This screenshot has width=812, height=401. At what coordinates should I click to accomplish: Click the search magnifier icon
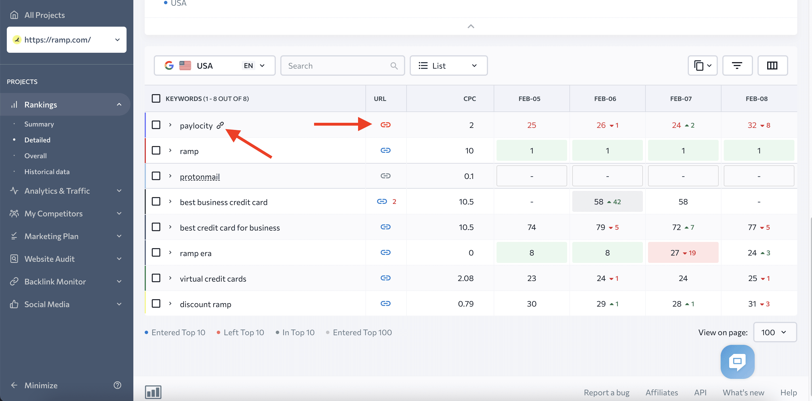tap(394, 66)
